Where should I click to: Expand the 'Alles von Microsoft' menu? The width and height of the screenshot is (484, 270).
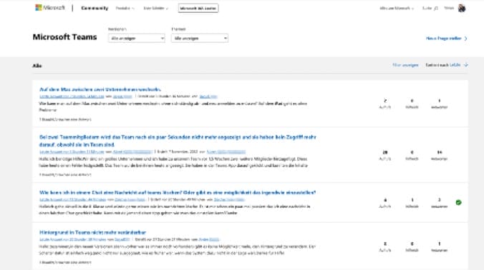pos(397,9)
